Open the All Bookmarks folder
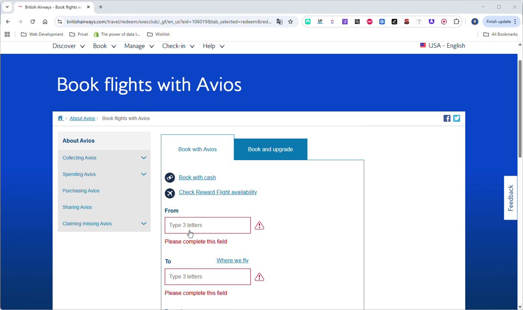Viewport: 523px width, 310px height. 501,34
